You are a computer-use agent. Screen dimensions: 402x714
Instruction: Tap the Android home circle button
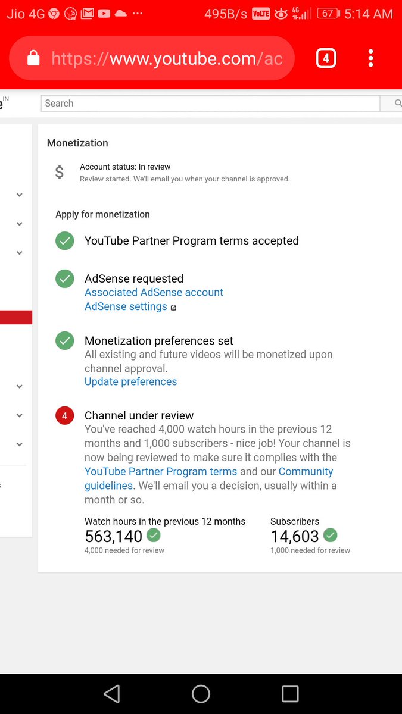pyautogui.click(x=201, y=694)
